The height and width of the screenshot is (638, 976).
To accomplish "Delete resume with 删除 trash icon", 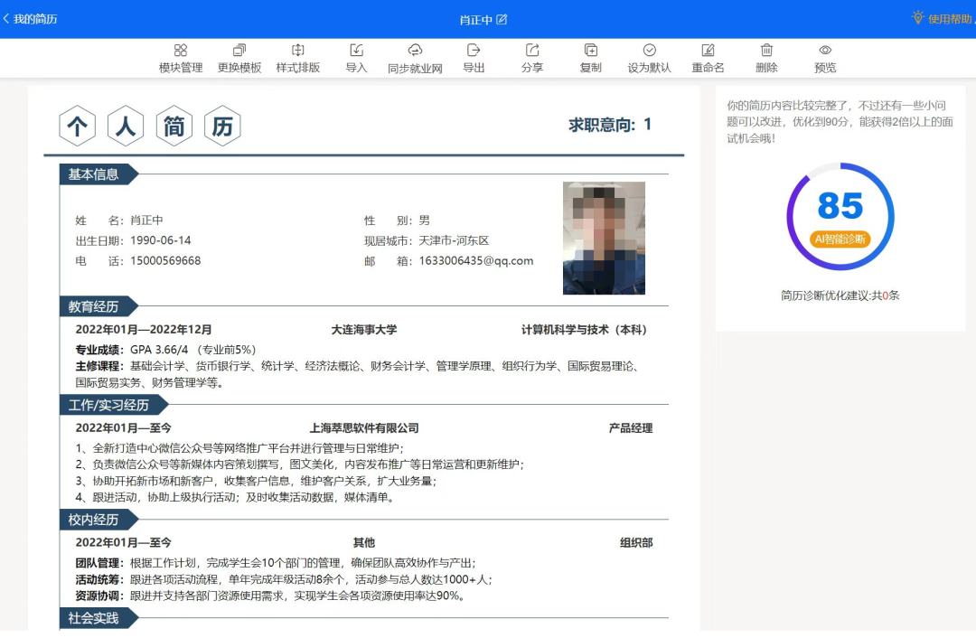I will click(x=766, y=51).
